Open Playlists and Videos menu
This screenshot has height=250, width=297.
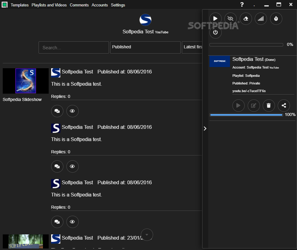click(49, 5)
